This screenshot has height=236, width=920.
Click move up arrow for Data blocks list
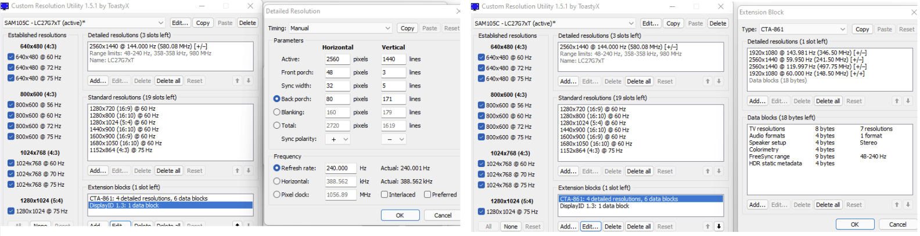click(x=897, y=205)
